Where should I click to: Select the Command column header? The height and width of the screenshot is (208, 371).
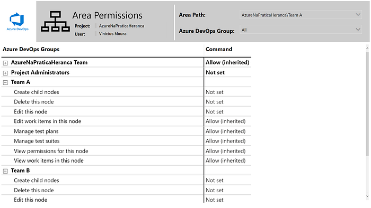click(x=219, y=49)
